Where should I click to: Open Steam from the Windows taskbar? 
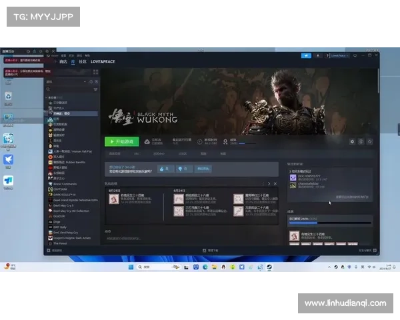point(269,267)
